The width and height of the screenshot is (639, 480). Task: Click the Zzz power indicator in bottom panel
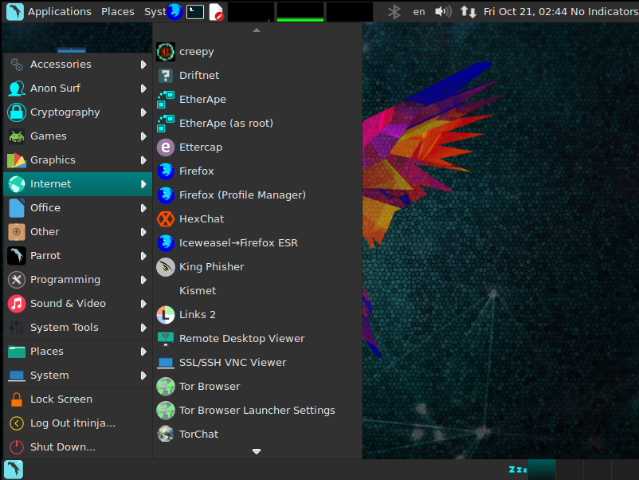point(518,470)
